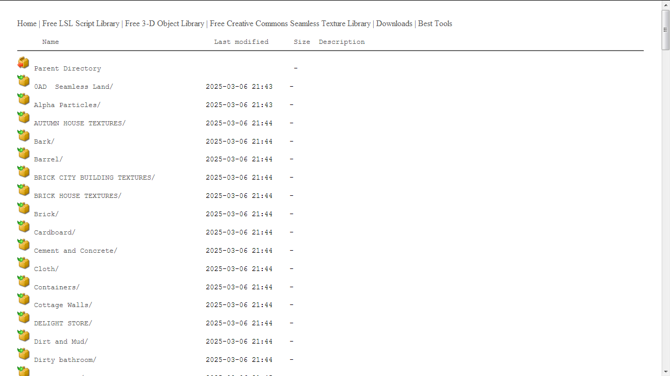Open the AUTUMN HOUSE TEXTURES directory link
Image resolution: width=670 pixels, height=376 pixels.
80,123
